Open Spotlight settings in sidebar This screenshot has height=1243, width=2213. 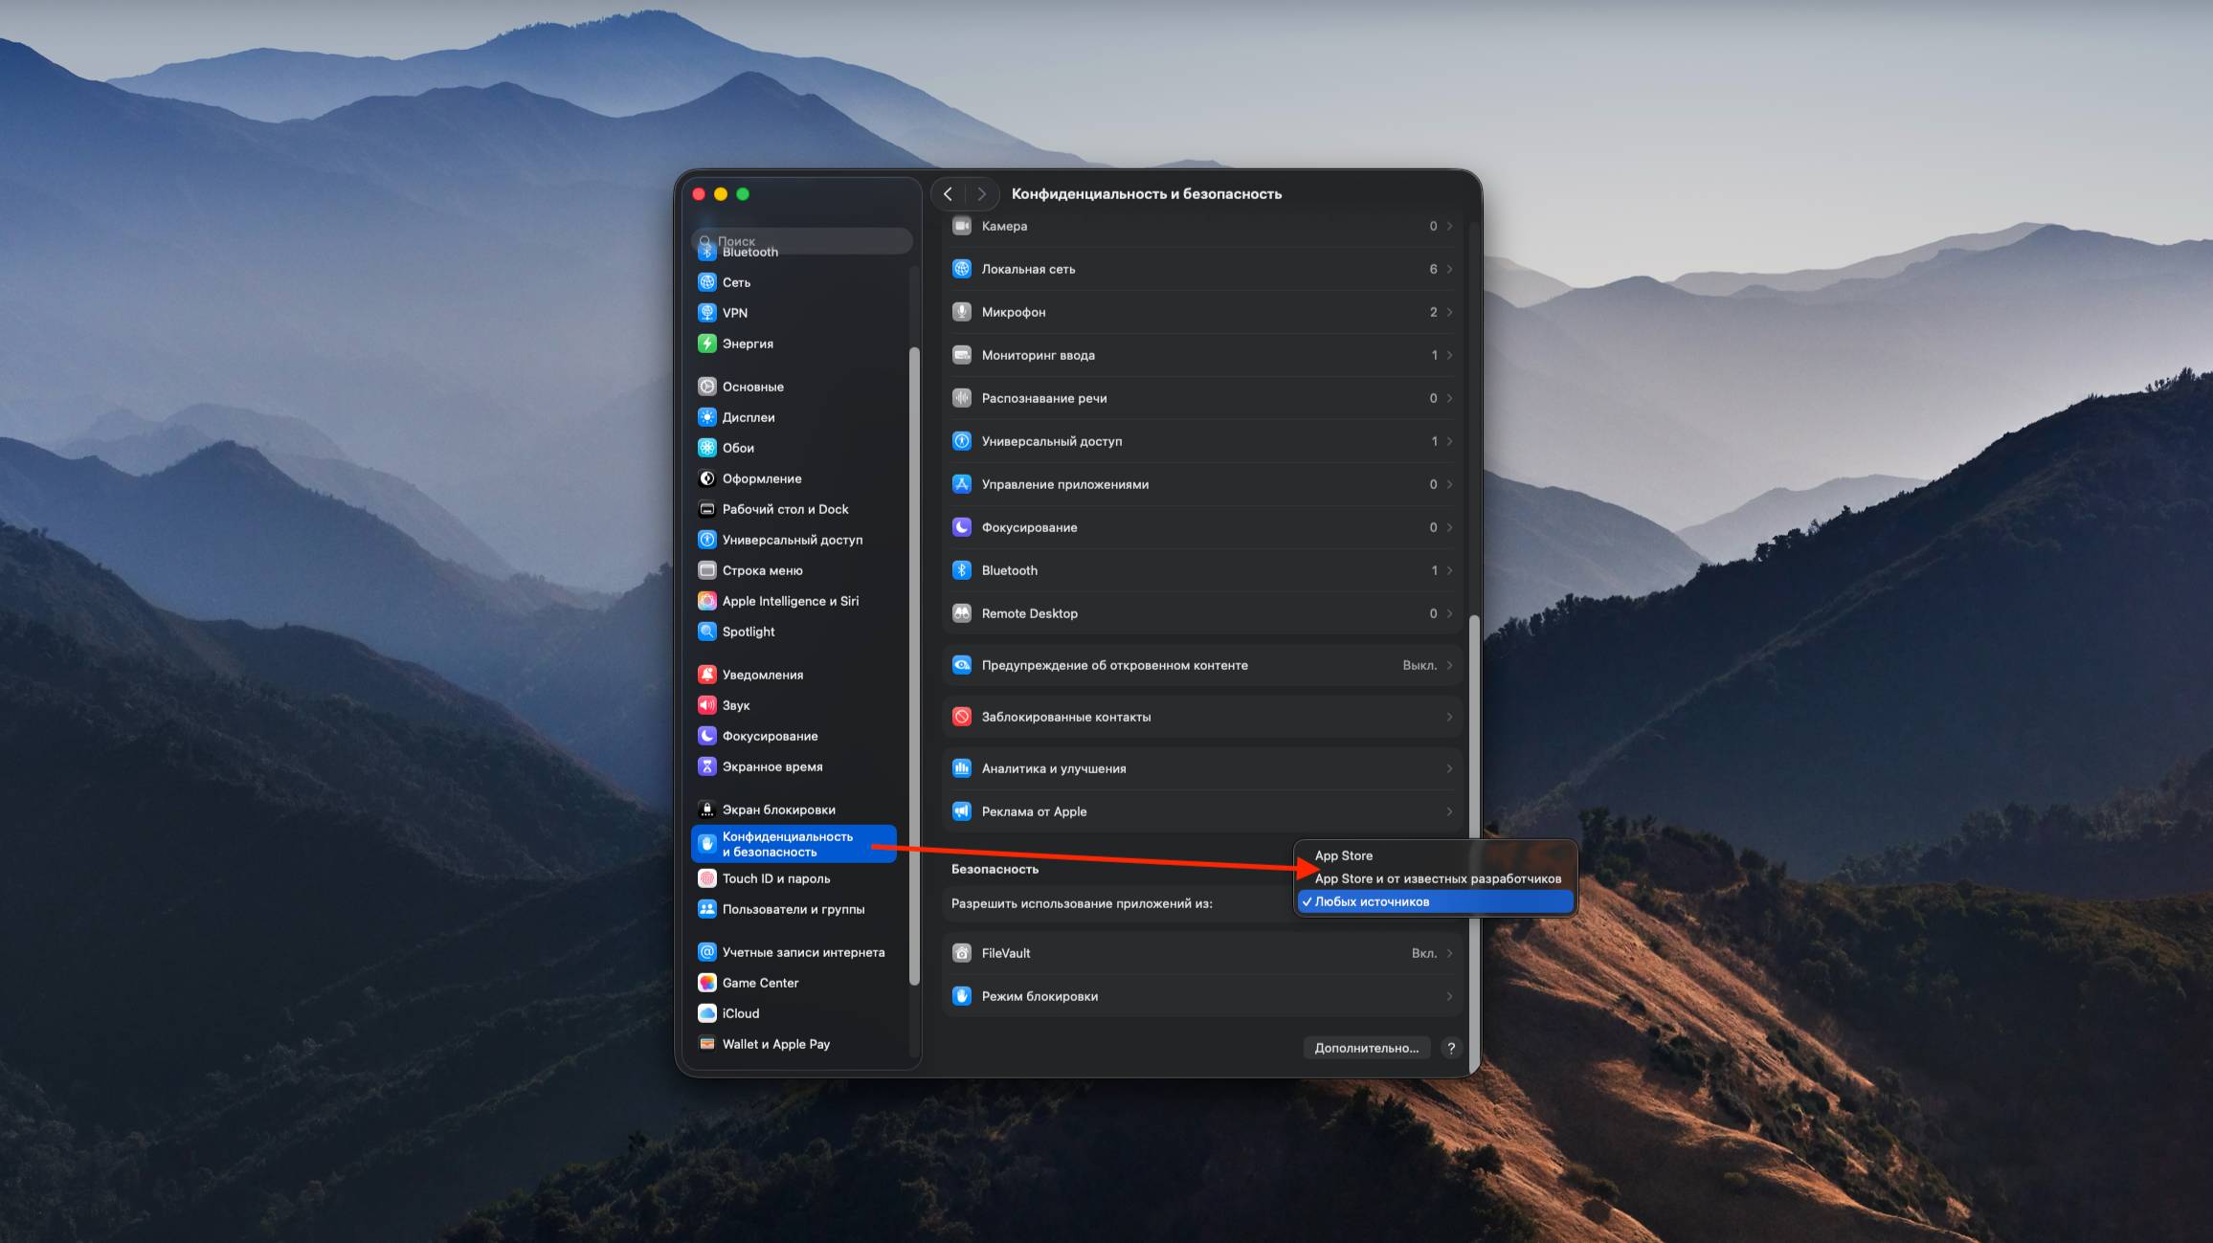[748, 632]
